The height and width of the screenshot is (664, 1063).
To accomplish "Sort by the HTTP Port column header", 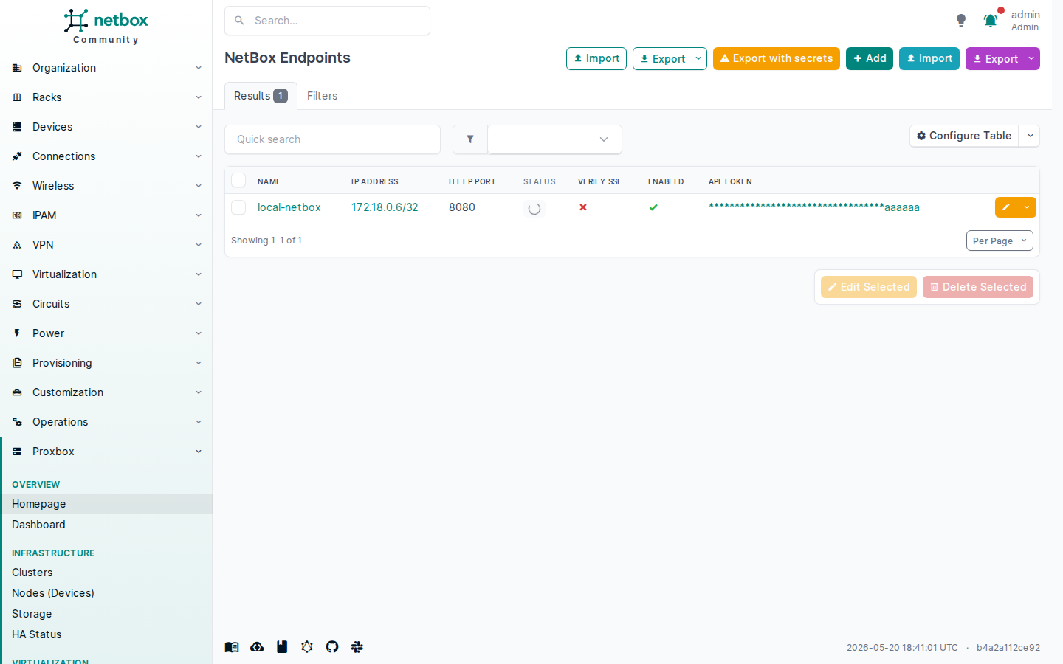I will point(472,181).
